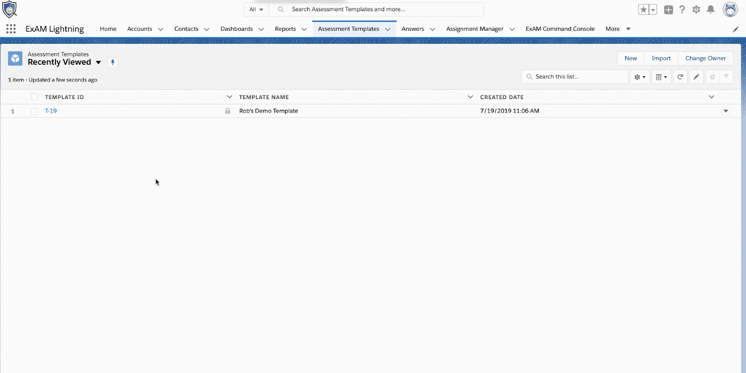Click the Import button
Viewport: 746px width, 373px height.
click(x=661, y=58)
